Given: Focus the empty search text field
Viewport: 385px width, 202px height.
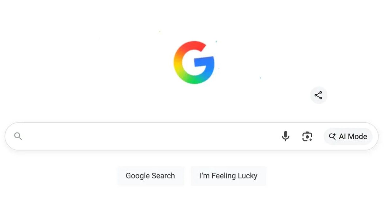Looking at the screenshot, I should tap(151, 136).
